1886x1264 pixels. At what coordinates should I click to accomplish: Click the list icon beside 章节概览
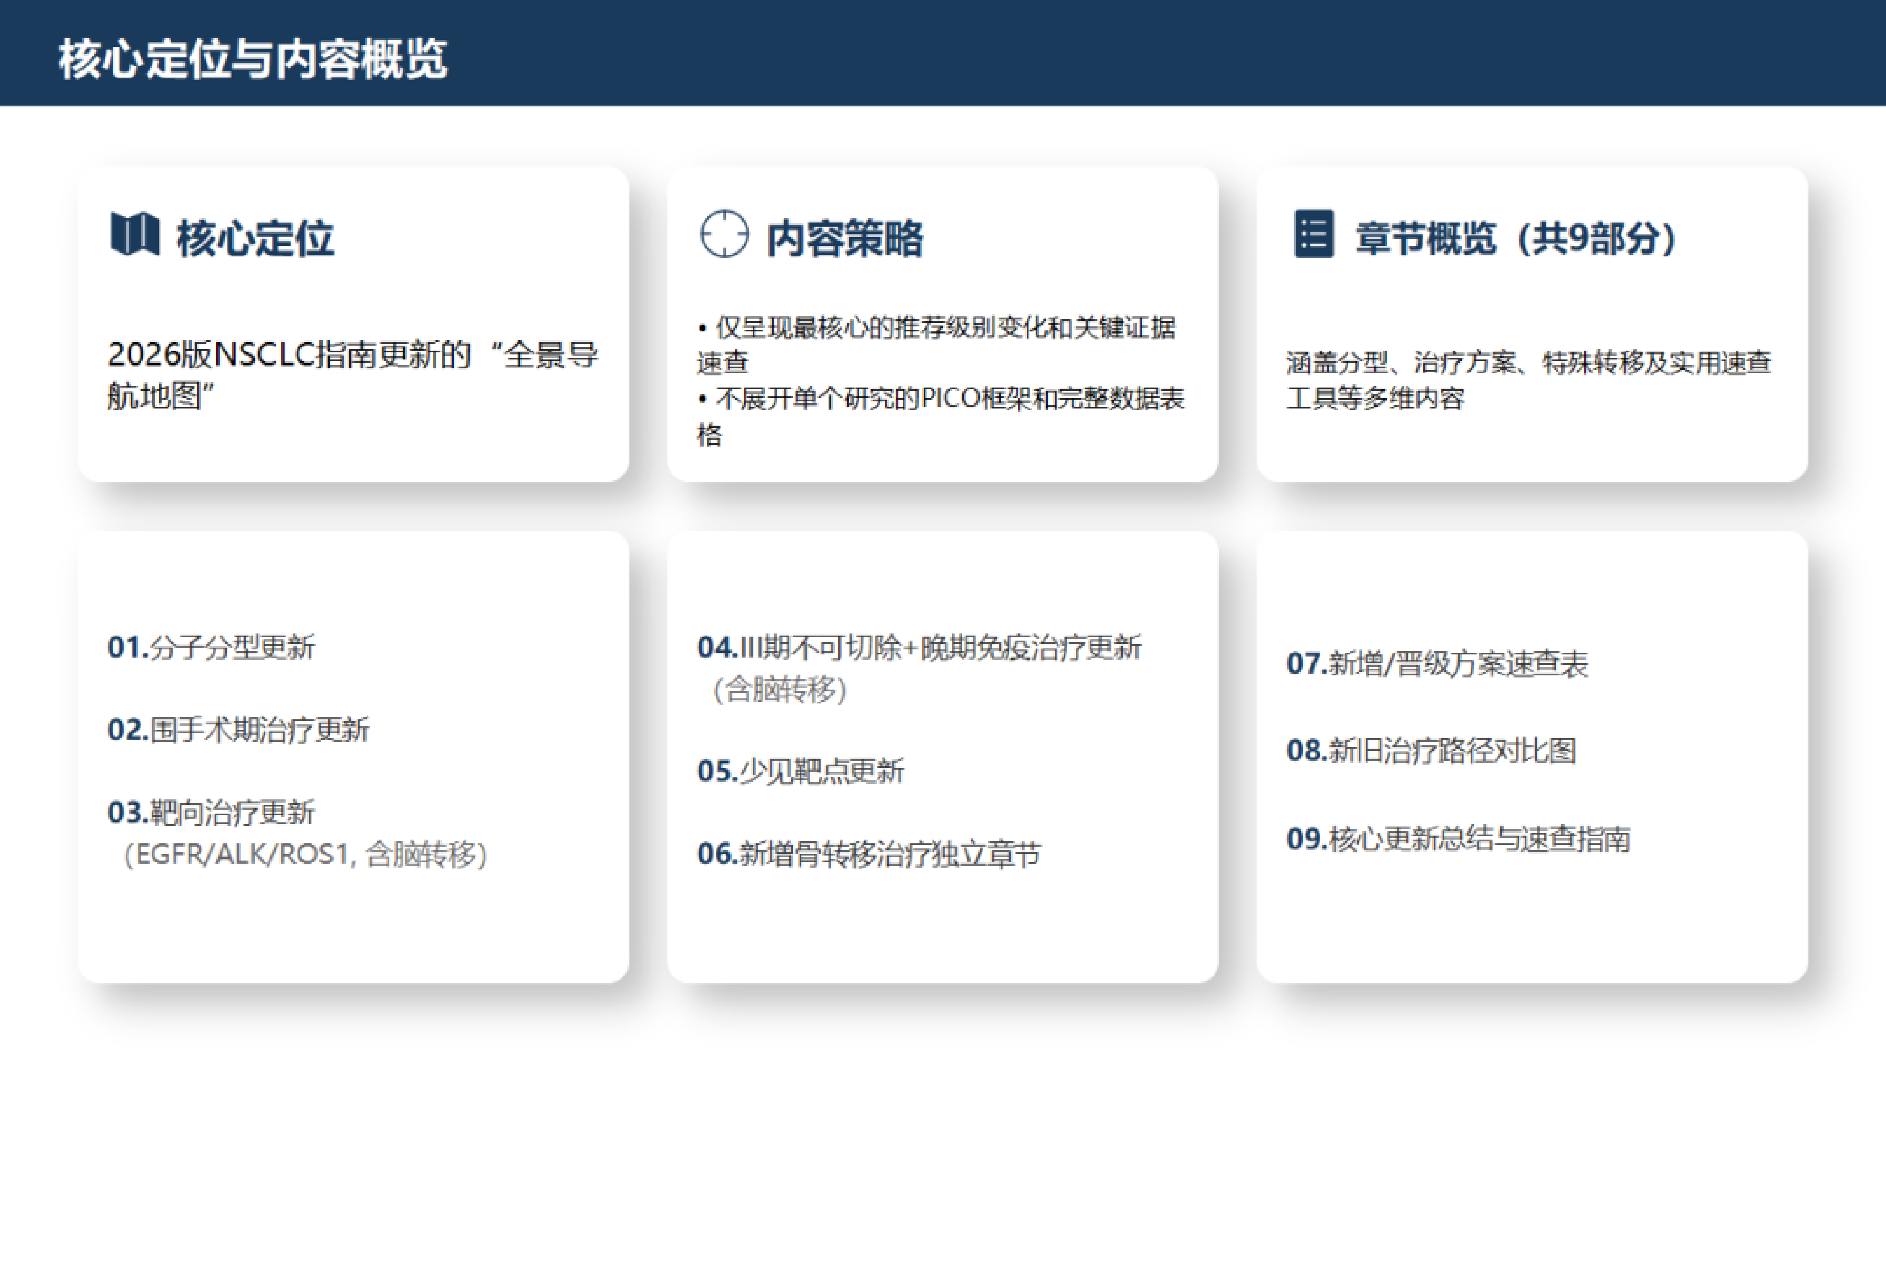(1313, 234)
